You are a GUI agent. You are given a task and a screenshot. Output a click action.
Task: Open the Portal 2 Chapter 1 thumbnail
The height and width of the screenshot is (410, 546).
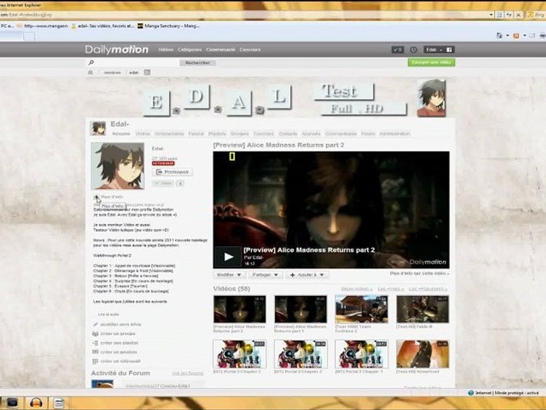(362, 354)
